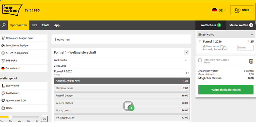Click the time range slider handle
The width and height of the screenshot is (256, 127).
tap(10, 117)
